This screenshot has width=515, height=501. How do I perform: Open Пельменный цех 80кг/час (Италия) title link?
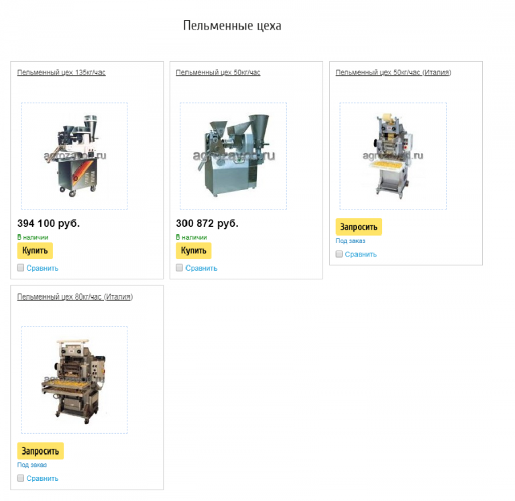74,297
